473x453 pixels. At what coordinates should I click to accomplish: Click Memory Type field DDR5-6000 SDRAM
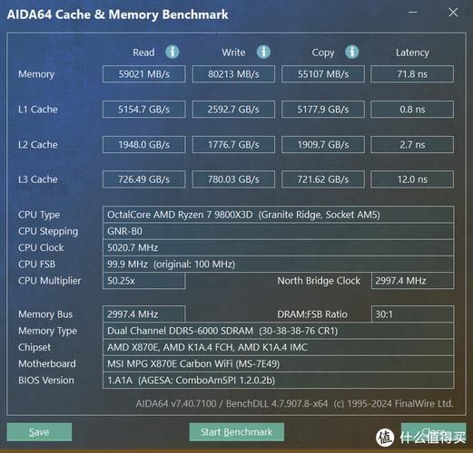[x=278, y=331]
